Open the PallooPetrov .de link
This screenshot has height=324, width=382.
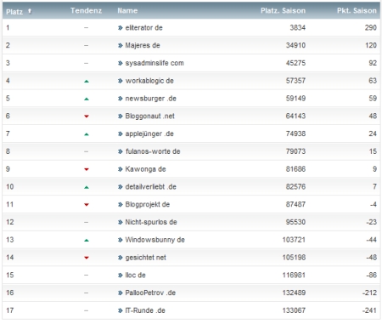pyautogui.click(x=150, y=293)
